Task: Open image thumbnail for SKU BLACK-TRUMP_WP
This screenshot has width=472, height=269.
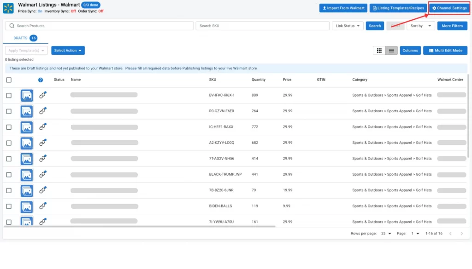Action: pyautogui.click(x=27, y=175)
